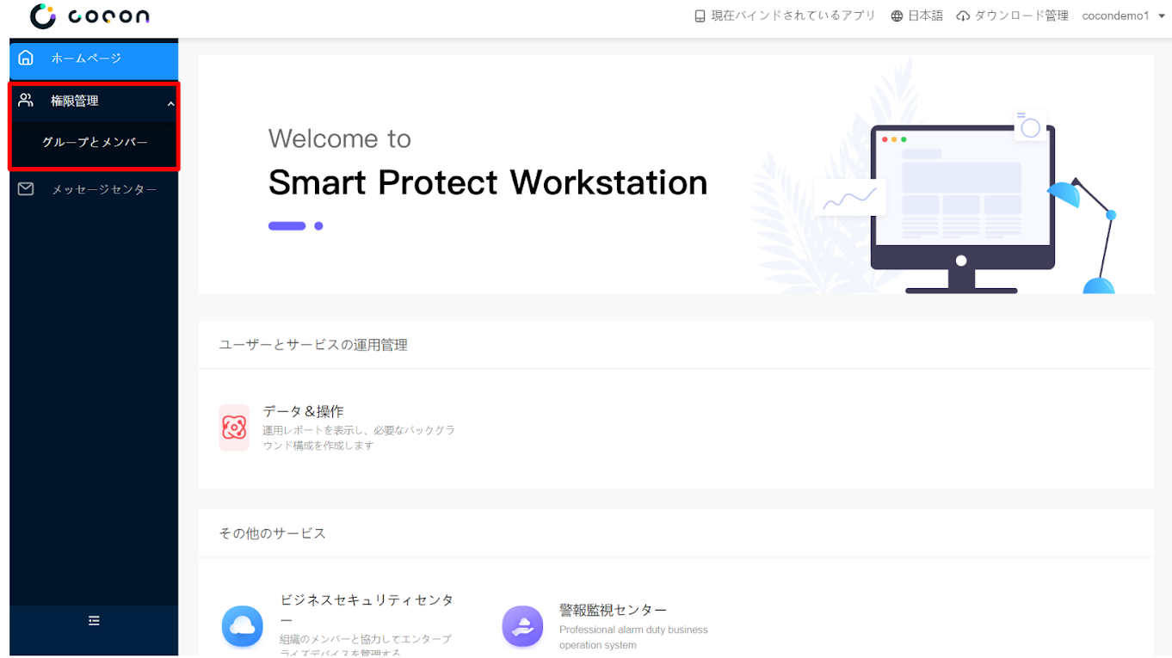
Task: Click the Welcome to text
Action: (x=340, y=138)
